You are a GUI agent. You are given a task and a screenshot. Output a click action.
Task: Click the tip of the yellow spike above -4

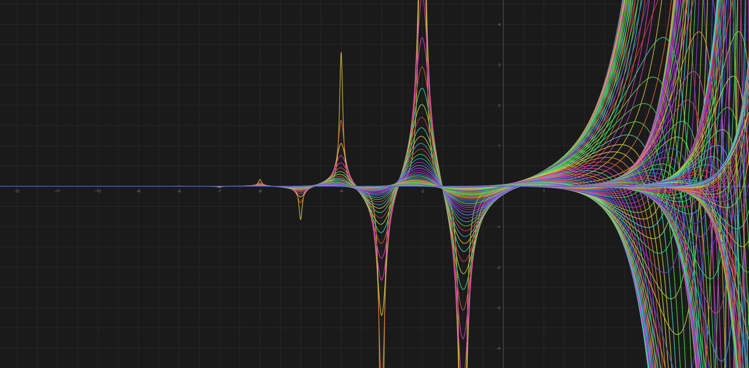pos(341,53)
